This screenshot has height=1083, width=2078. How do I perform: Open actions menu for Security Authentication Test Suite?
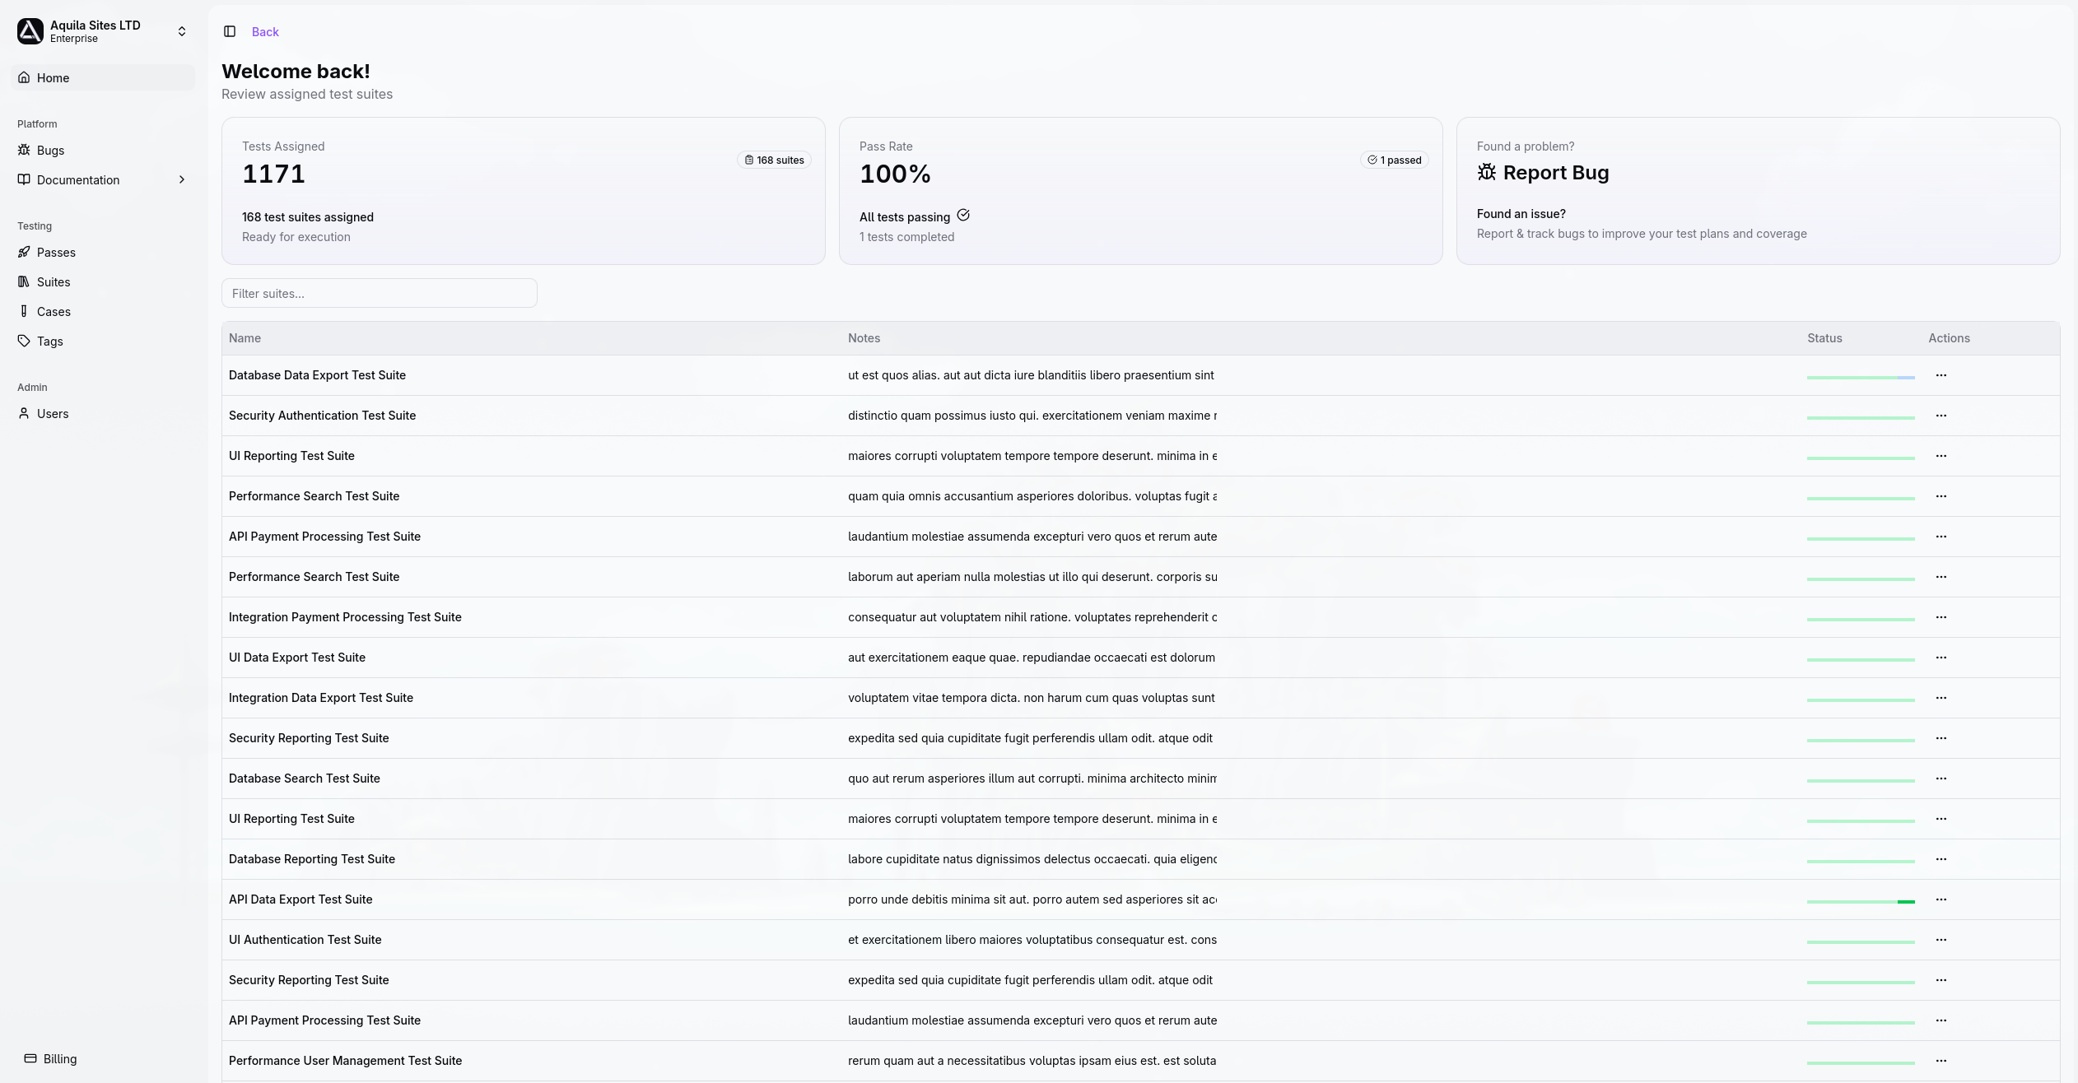pos(1942,416)
